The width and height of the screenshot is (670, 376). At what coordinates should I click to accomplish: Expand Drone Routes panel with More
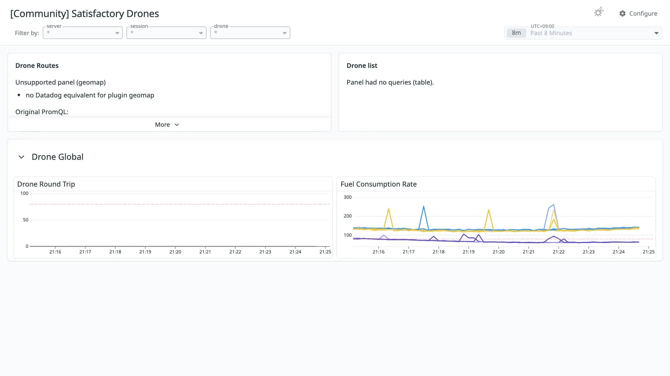pos(167,125)
